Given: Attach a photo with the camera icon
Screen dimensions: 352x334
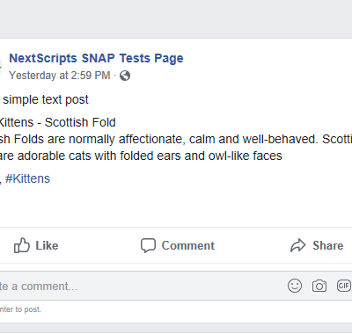Looking at the screenshot, I should [319, 286].
